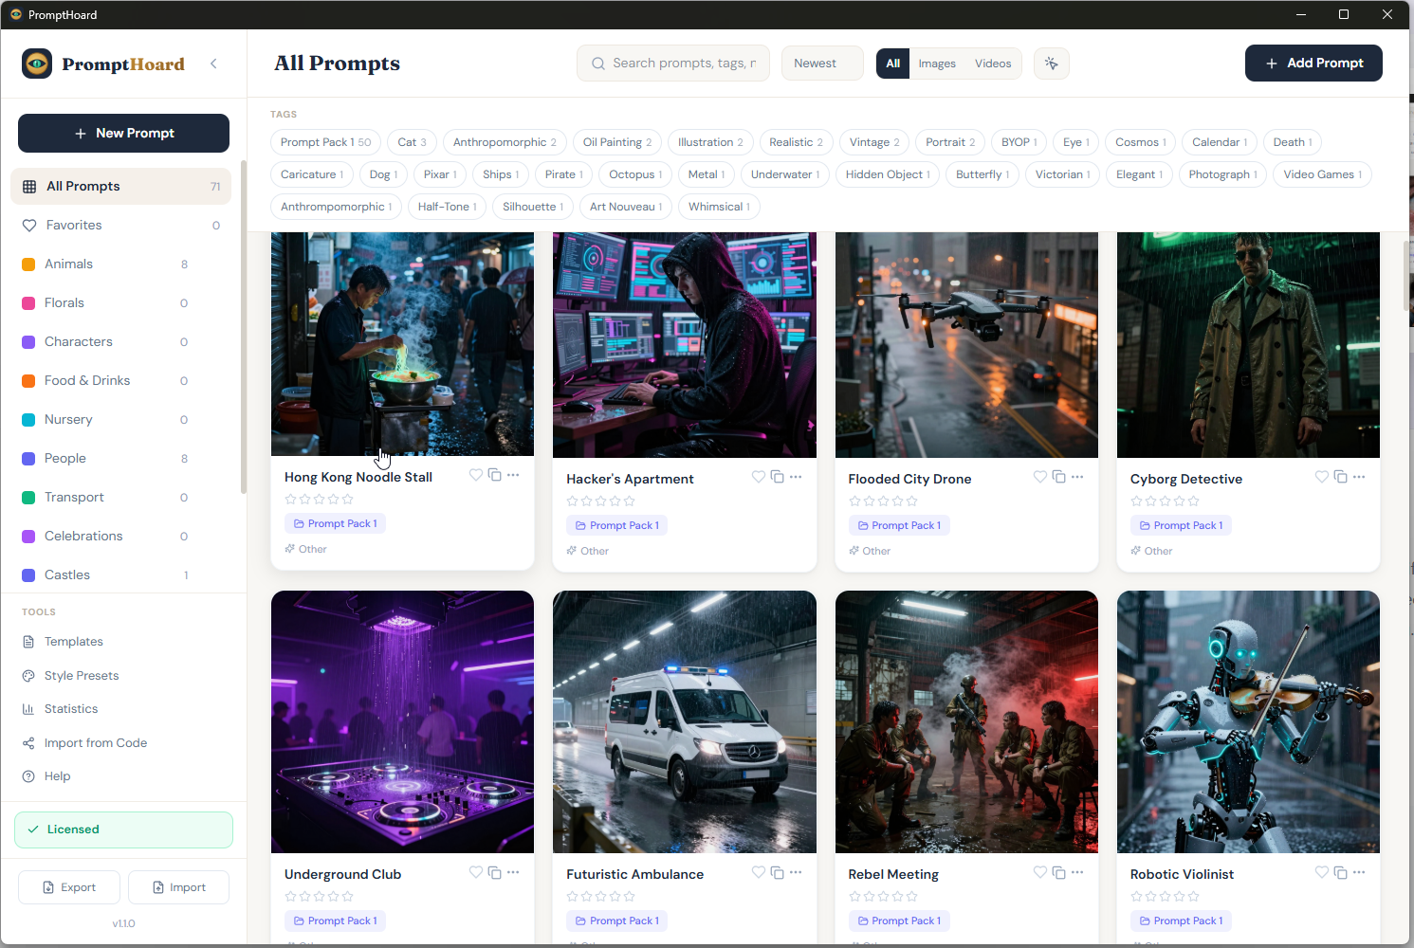
Task: Favorite the Robotic Violinist prompt
Action: [1322, 872]
